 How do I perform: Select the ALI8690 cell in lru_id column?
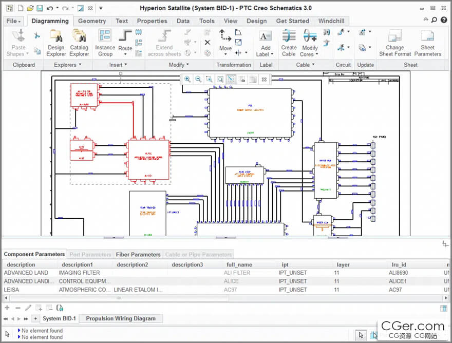tap(399, 273)
